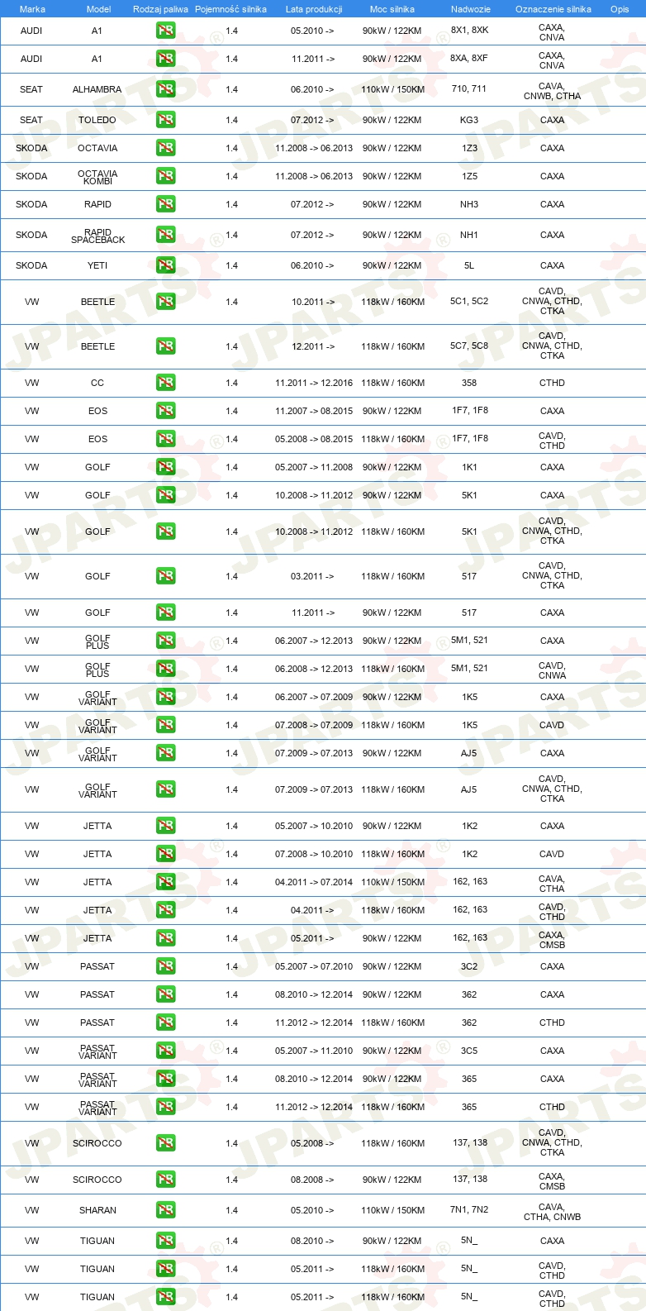Select the TOLEDO model cell
Viewport: 646px width, 1311px height.
point(97,120)
